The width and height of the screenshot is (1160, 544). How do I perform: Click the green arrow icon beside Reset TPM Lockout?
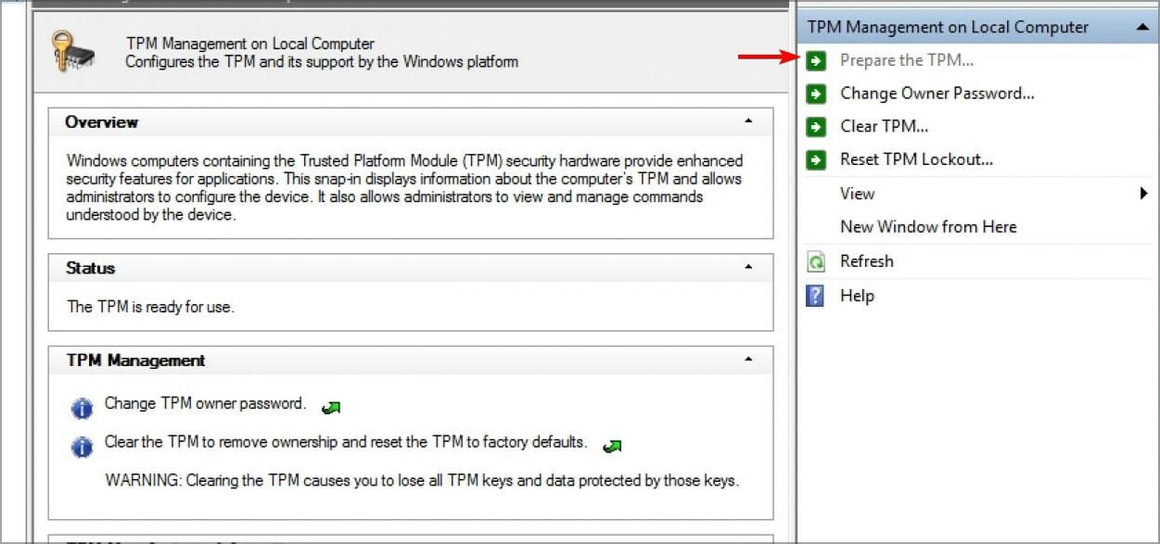[815, 160]
